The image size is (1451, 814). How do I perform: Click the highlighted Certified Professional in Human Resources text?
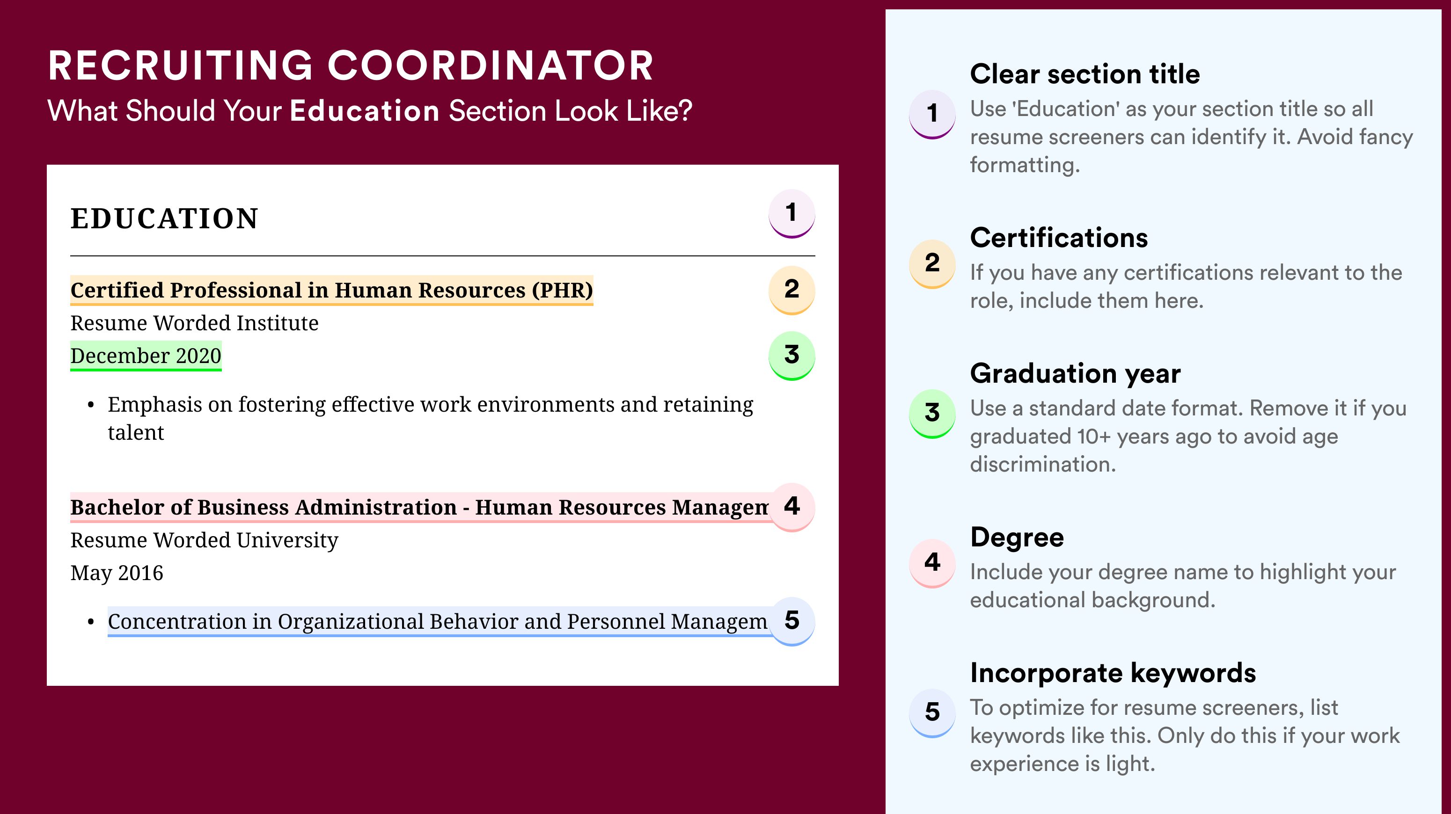pos(332,291)
